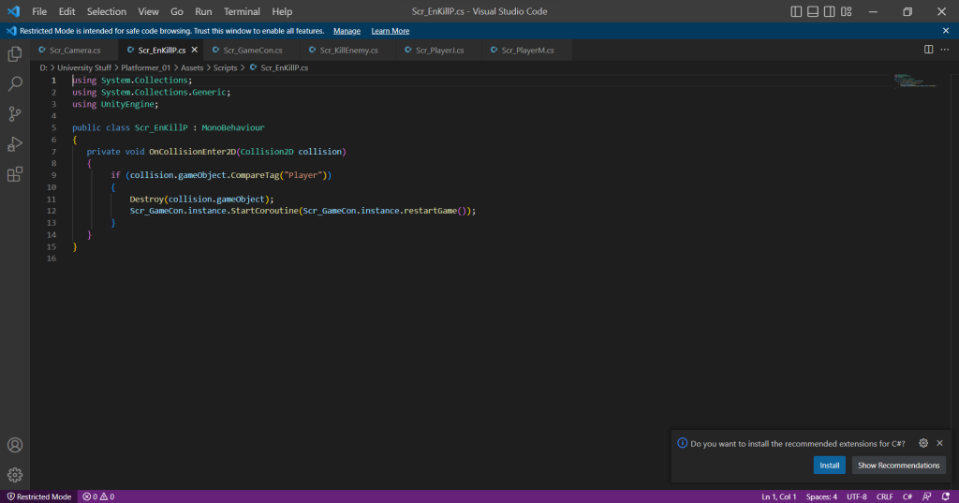
Task: Toggle the bottom panel layout button
Action: coord(813,11)
